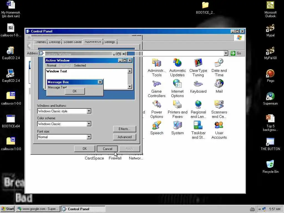This screenshot has width=284, height=213.
Task: Switch to Desktop tab
Action: 55,42
